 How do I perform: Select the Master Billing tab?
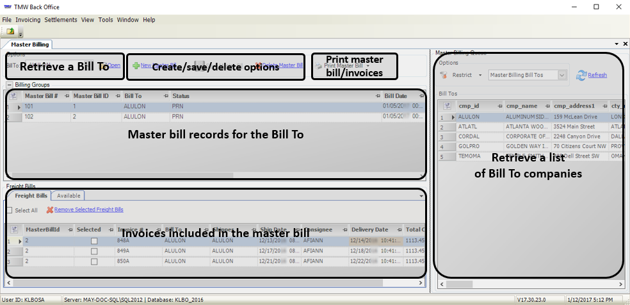(29, 44)
